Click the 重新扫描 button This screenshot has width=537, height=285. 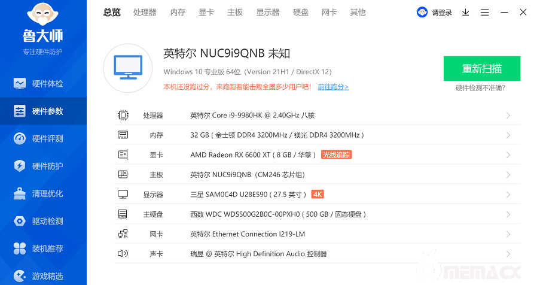(482, 69)
